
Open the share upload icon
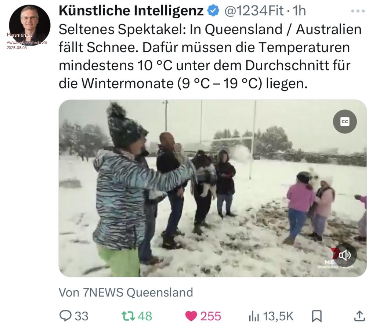tap(359, 316)
